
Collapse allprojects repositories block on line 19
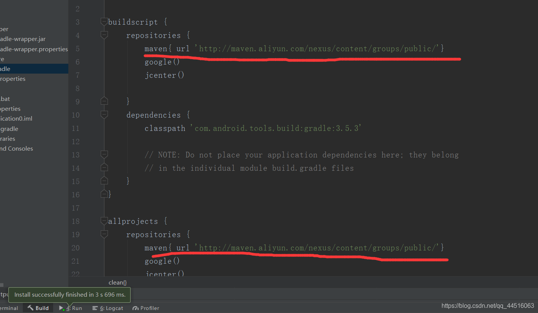click(x=104, y=234)
